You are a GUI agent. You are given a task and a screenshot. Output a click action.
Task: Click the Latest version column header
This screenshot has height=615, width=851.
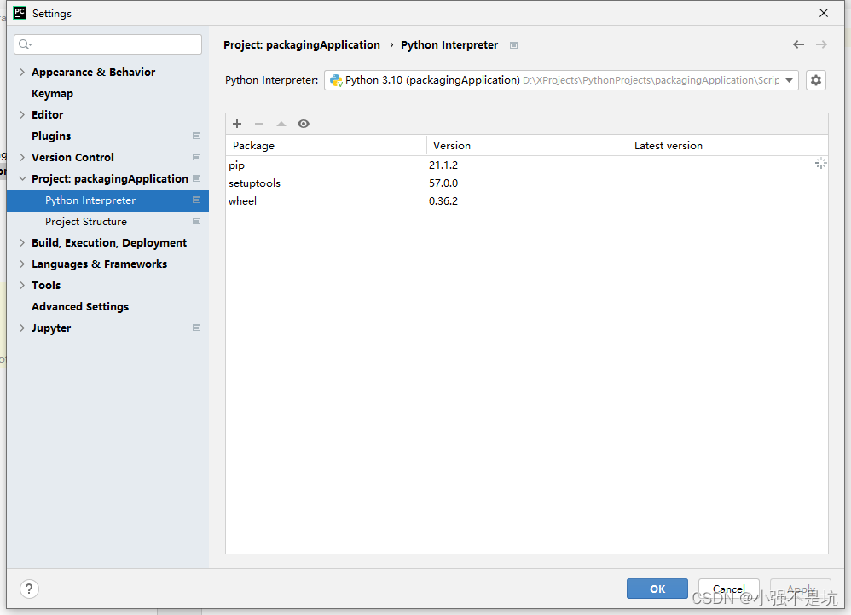click(728, 146)
